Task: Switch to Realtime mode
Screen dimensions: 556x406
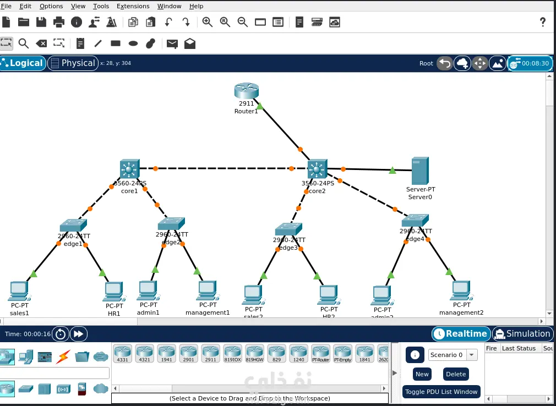Action: tap(461, 334)
